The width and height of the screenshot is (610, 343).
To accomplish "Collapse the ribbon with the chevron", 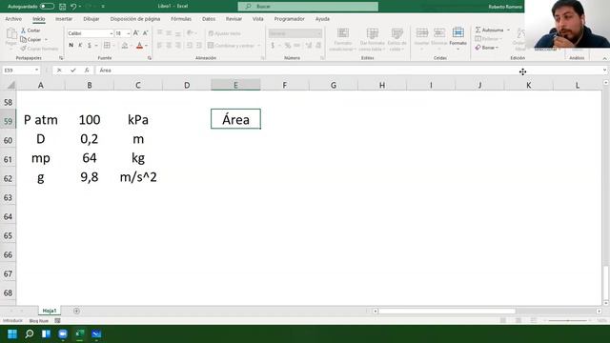I will point(604,58).
